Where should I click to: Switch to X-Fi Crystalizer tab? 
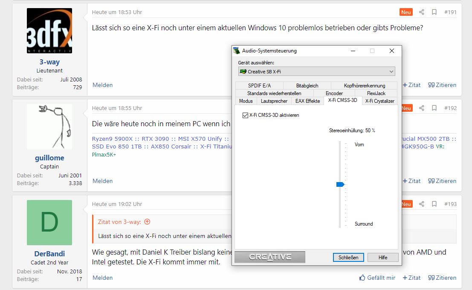click(x=379, y=101)
